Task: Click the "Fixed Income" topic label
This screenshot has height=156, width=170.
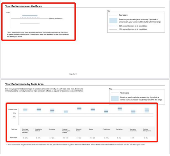Action: coord(107,129)
